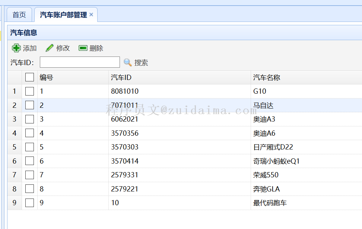This screenshot has height=229, width=362.
Task: Check the row for 荣威550
Action: [x=29, y=175]
